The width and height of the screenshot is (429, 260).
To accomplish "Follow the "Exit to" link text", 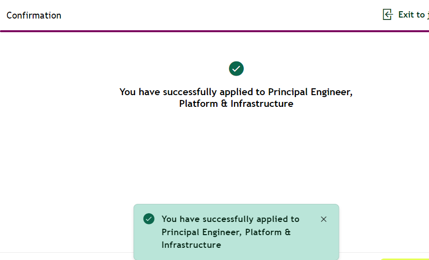I will 412,15.
